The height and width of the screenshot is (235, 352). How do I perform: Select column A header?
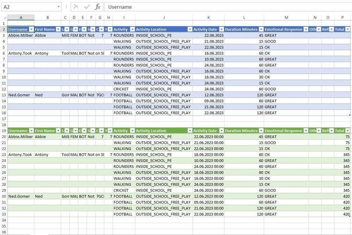21,18
